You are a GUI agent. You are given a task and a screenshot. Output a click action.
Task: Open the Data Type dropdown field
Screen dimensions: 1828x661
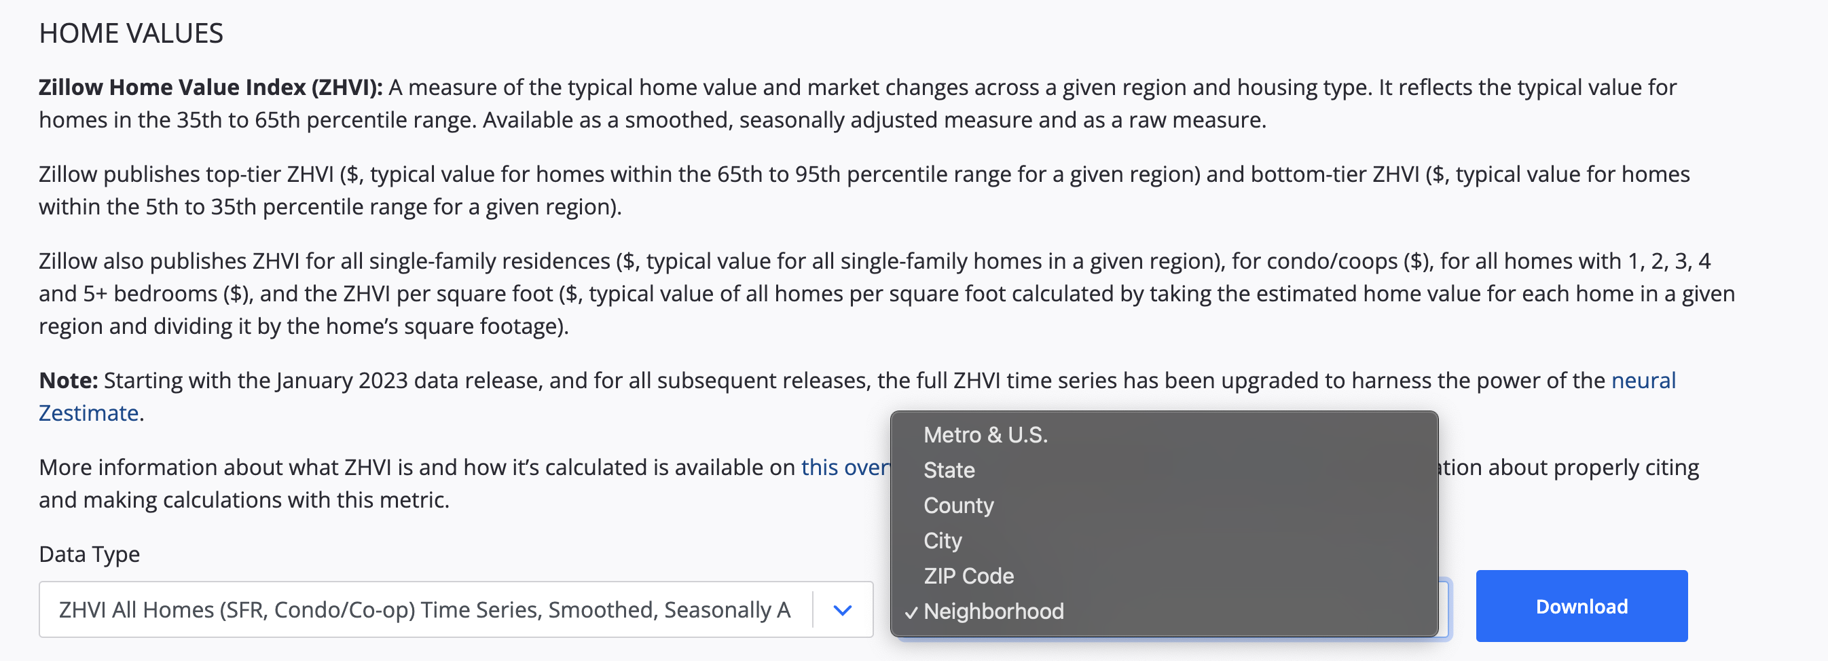click(x=456, y=609)
